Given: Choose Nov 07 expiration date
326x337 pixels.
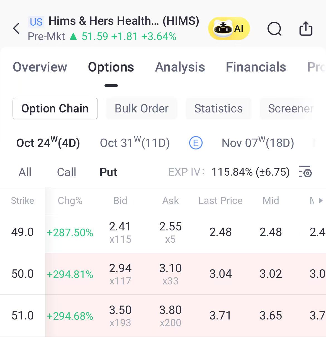Looking at the screenshot, I should pos(258,143).
